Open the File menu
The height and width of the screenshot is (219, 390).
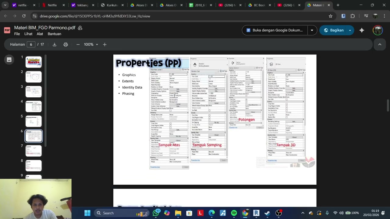[x=17, y=34]
